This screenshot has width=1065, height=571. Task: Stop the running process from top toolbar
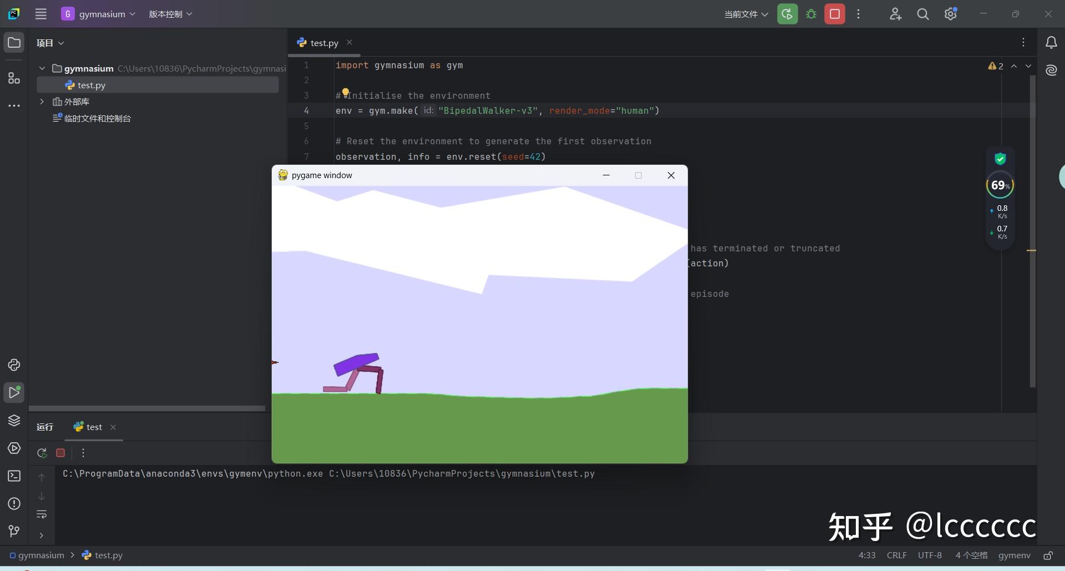coord(834,14)
